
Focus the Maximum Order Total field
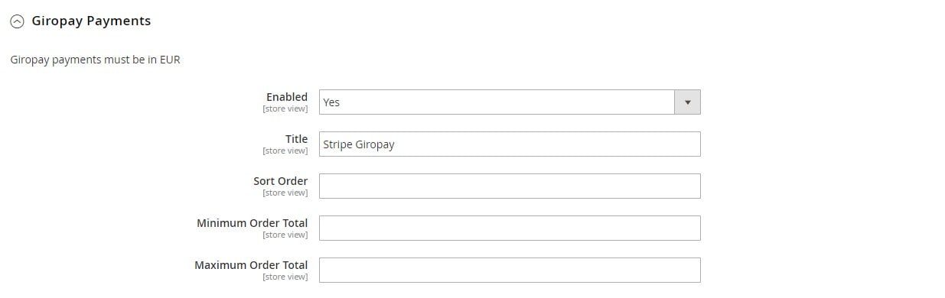pyautogui.click(x=510, y=270)
